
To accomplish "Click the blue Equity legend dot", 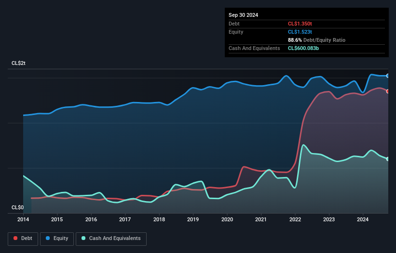I will pyautogui.click(x=49, y=238).
